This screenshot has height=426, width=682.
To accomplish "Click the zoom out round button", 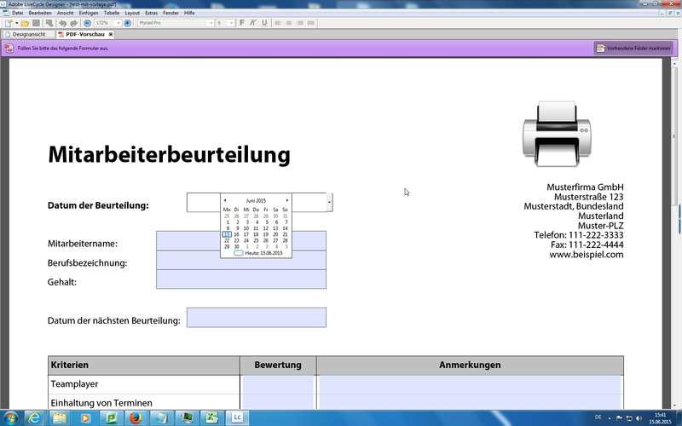I will pyautogui.click(x=87, y=23).
